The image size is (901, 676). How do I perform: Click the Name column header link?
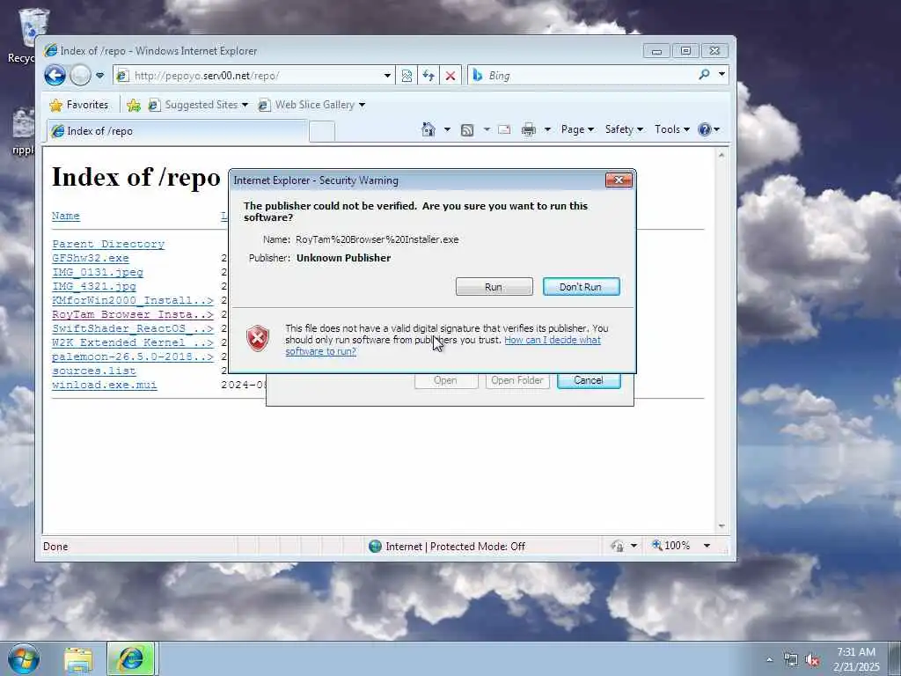[x=65, y=217]
